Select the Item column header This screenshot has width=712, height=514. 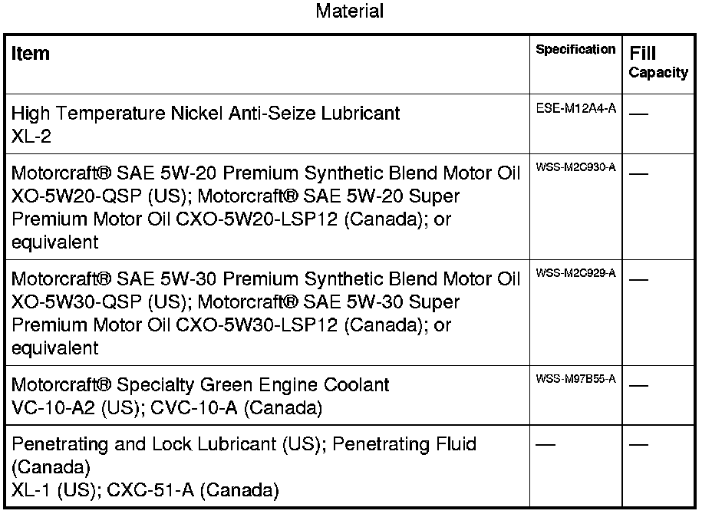[x=31, y=54]
